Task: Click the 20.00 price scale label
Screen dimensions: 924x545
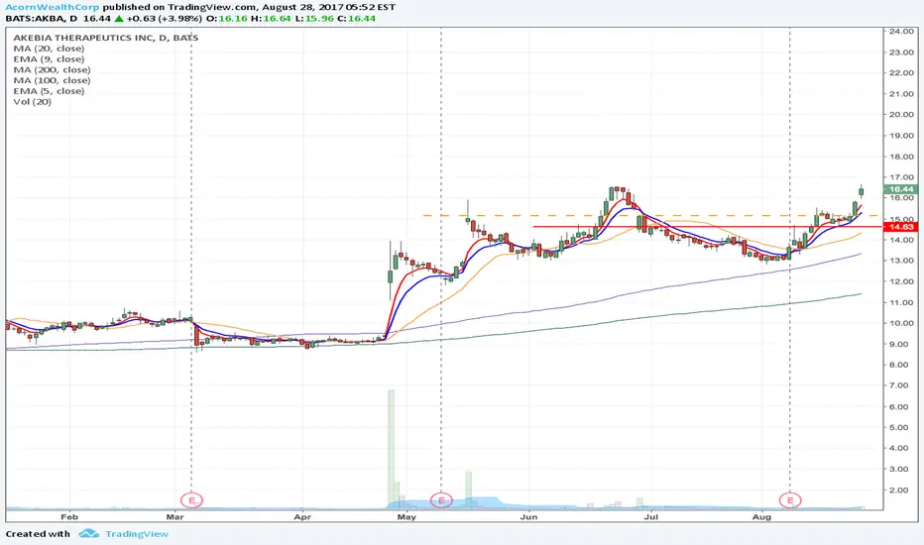Action: 901,114
